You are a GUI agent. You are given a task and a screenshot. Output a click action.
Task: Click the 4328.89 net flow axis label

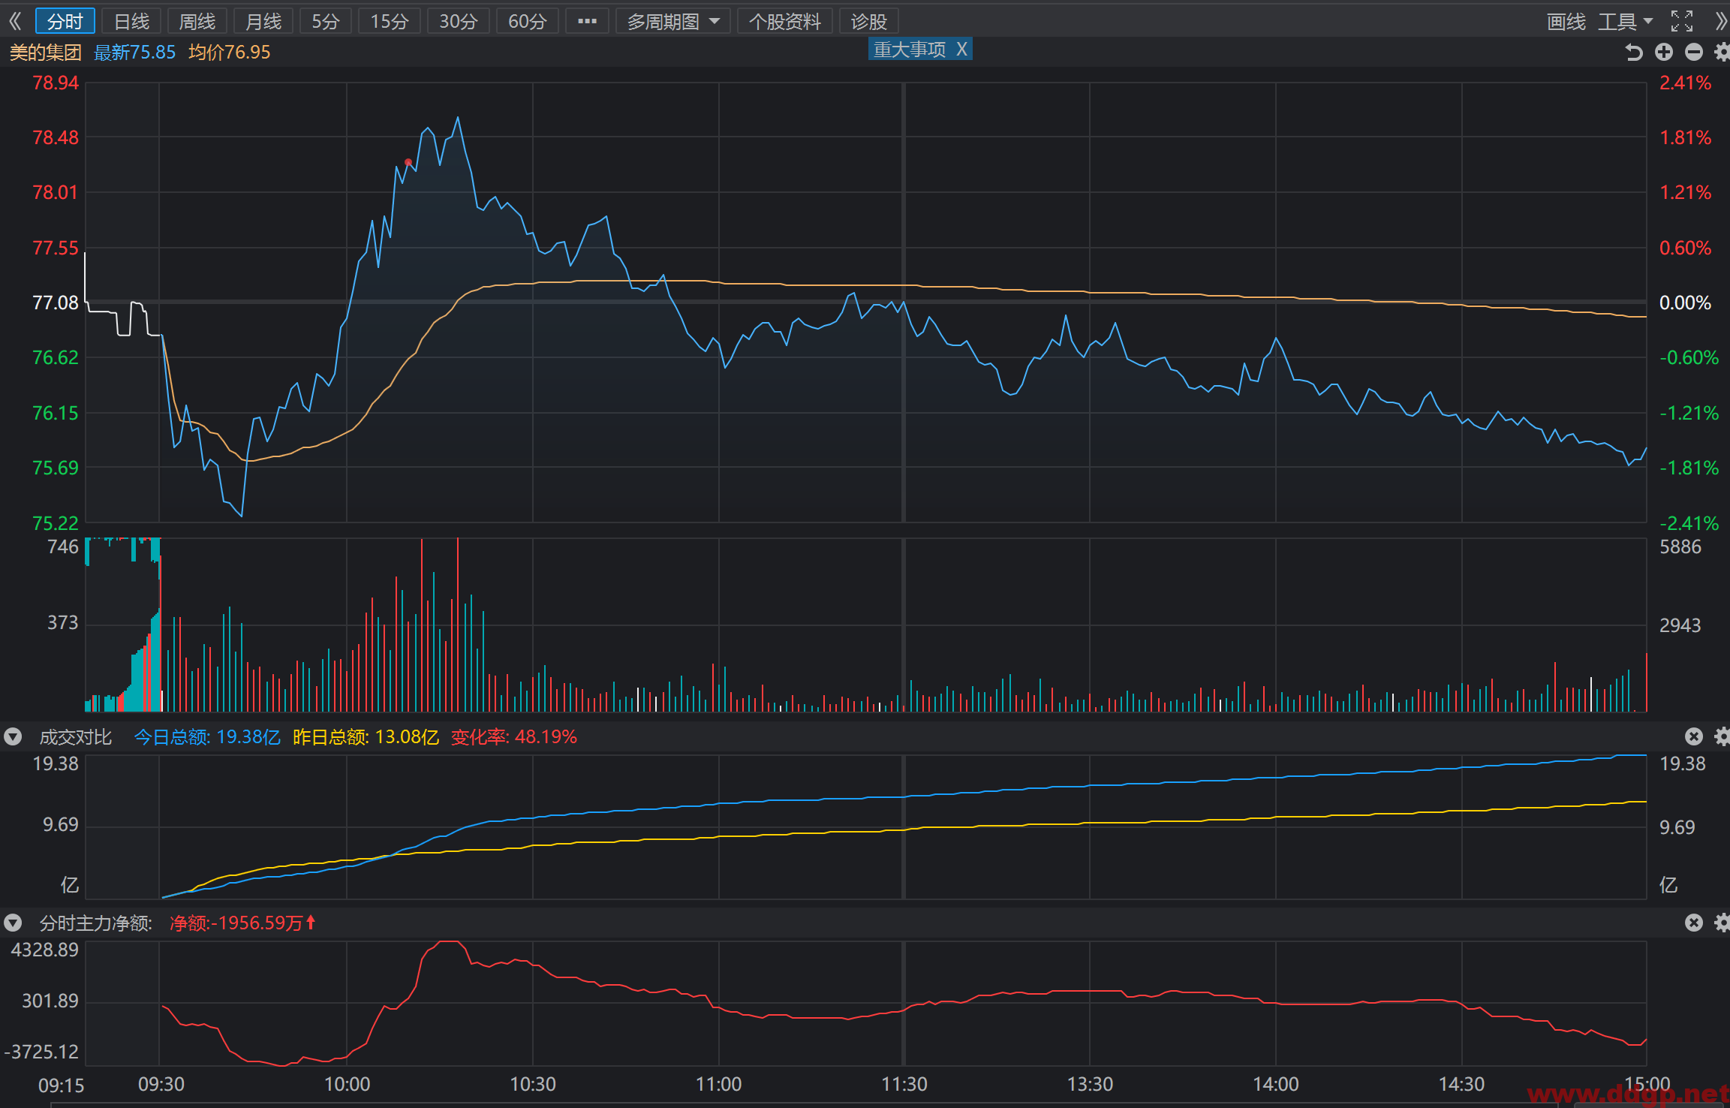tap(45, 950)
